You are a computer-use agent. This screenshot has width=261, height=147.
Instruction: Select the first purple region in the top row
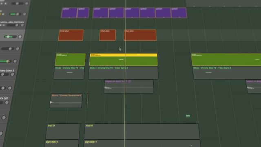(x=69, y=13)
